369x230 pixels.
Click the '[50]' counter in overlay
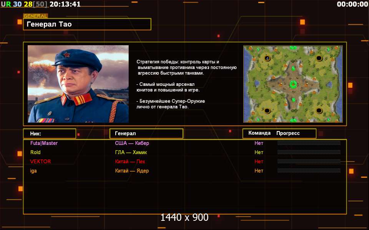40,4
